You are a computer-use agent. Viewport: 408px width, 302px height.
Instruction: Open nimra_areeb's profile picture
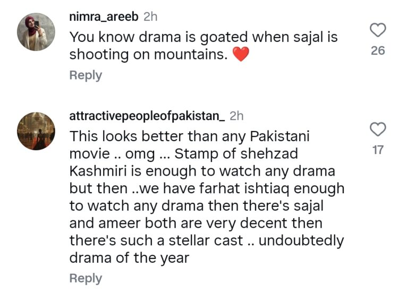coord(36,32)
